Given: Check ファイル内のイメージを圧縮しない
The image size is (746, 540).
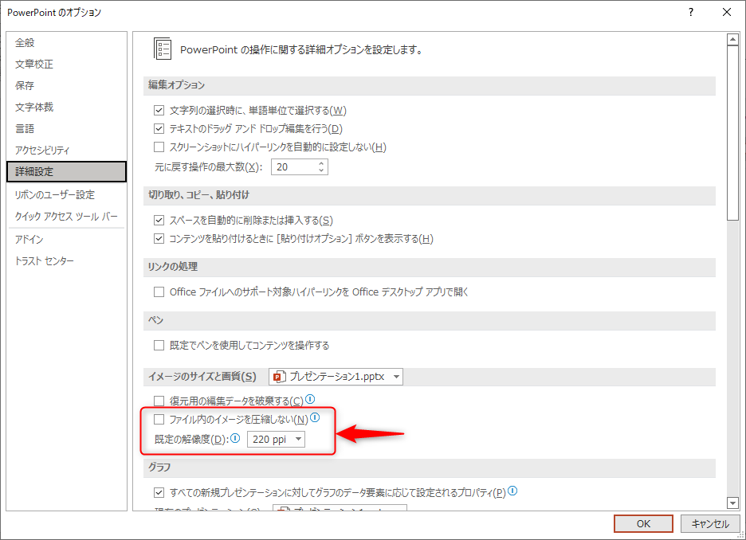Looking at the screenshot, I should pos(159,419).
